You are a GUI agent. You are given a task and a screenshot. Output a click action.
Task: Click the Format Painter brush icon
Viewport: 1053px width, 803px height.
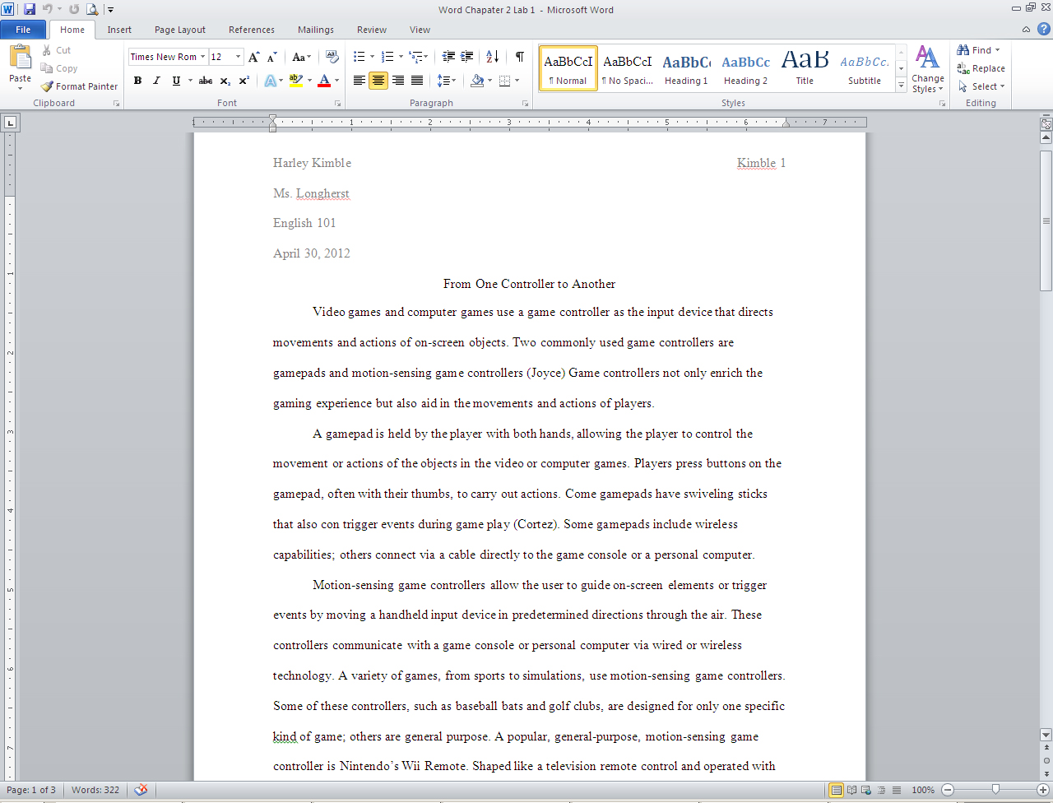(x=48, y=86)
